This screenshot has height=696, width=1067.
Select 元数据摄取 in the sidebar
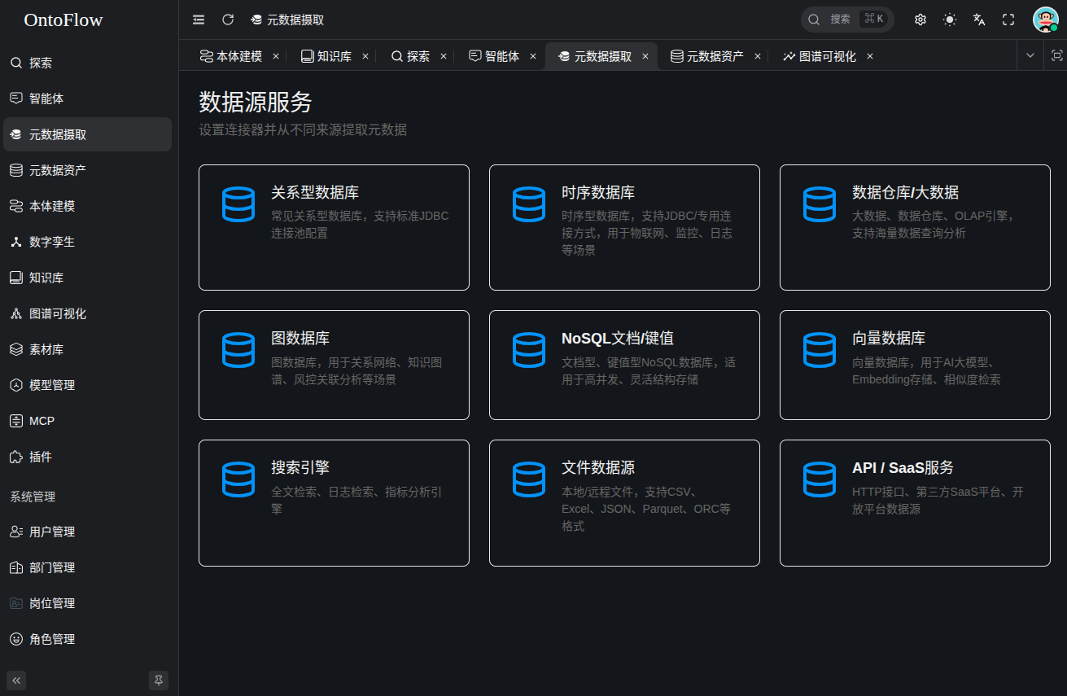click(x=87, y=134)
